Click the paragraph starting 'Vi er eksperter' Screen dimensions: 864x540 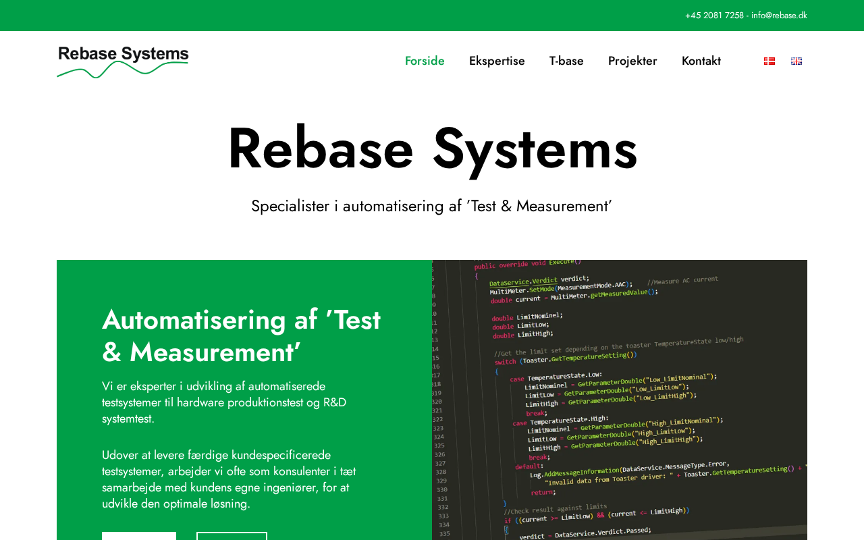click(x=224, y=402)
